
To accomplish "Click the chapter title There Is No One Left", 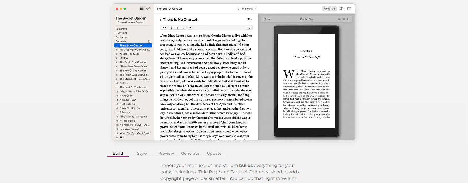I will click(x=181, y=20).
